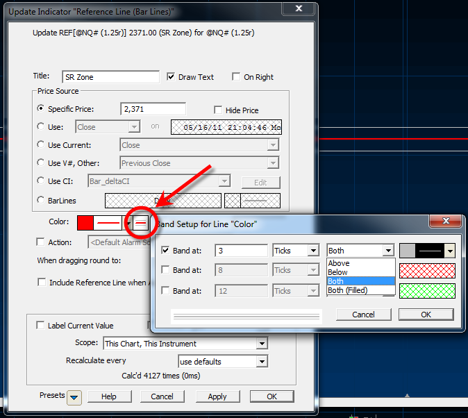This screenshot has height=418, width=468.
Task: Enable the second Band at checkbox (8)
Action: coord(165,269)
